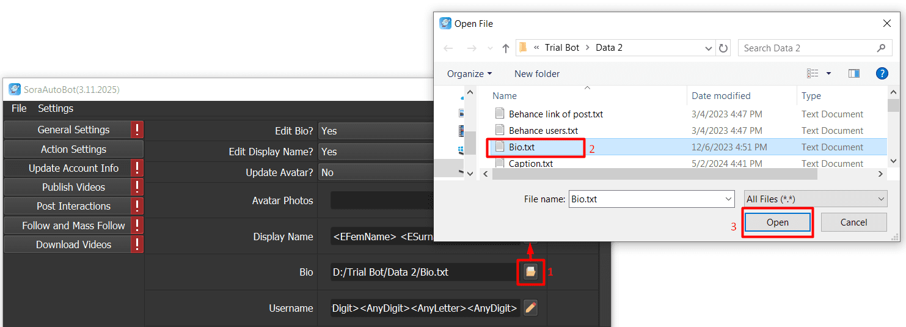The width and height of the screenshot is (906, 327).
Task: Click the Username pattern input field
Action: coord(425,308)
